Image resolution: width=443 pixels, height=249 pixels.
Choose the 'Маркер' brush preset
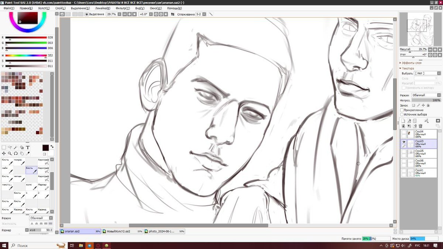[x=43, y=187]
